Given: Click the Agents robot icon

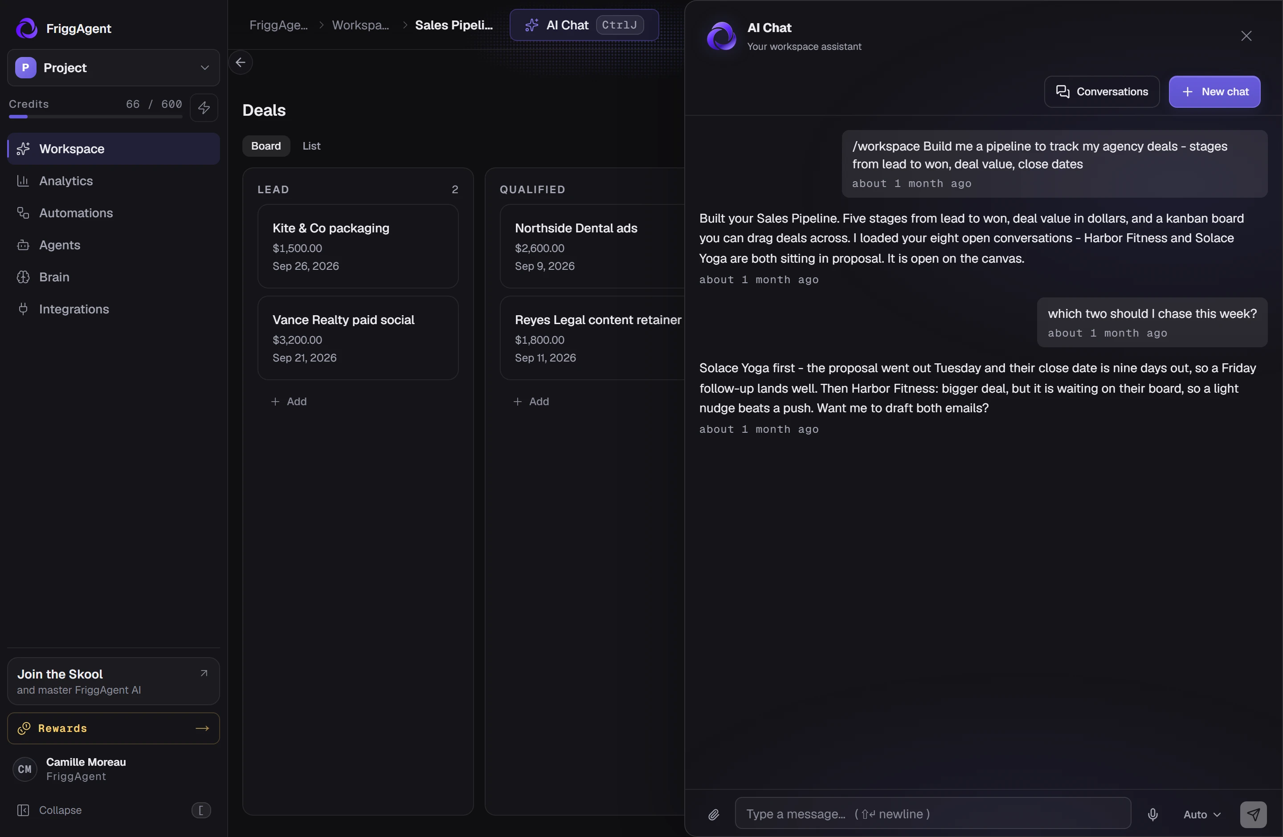Looking at the screenshot, I should click(23, 245).
